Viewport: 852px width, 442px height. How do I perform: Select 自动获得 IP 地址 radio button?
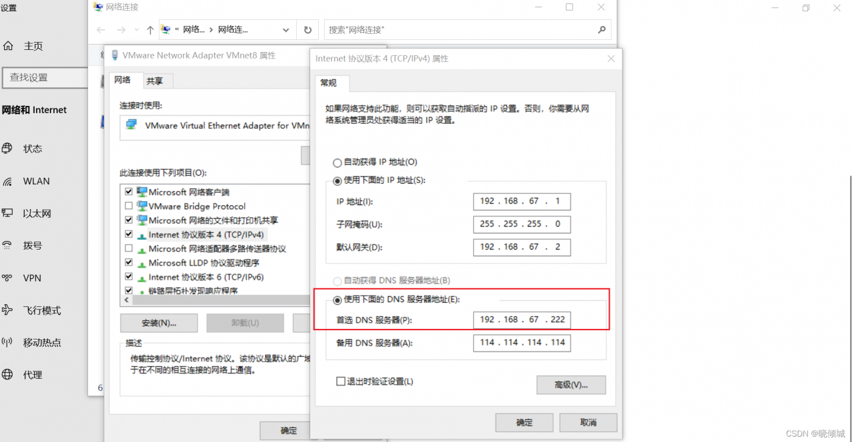tap(337, 162)
